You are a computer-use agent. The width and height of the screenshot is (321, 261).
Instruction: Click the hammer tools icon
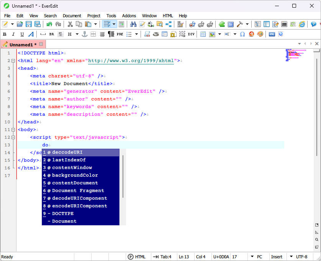tap(240, 24)
